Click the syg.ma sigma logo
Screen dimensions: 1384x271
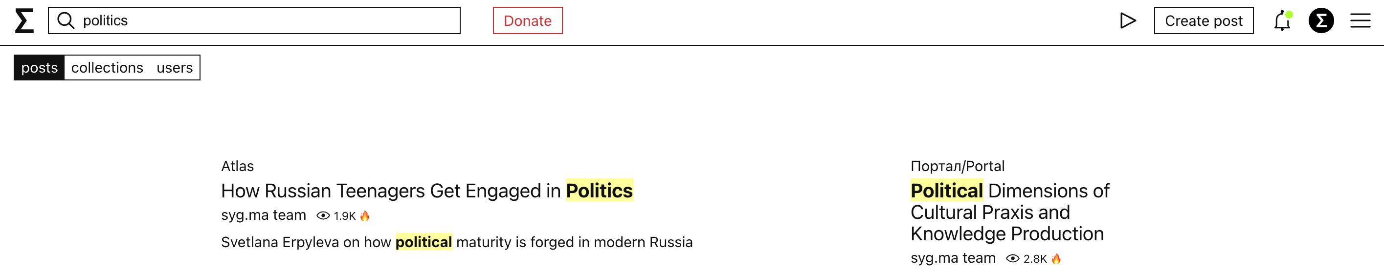tap(24, 21)
